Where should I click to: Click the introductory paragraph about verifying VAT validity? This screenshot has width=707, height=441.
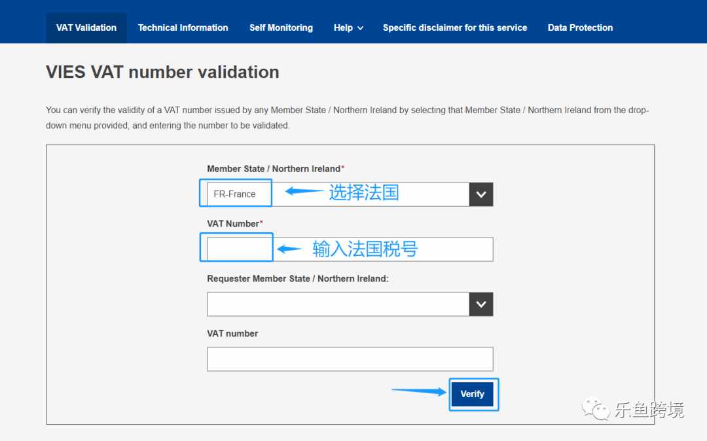point(347,118)
